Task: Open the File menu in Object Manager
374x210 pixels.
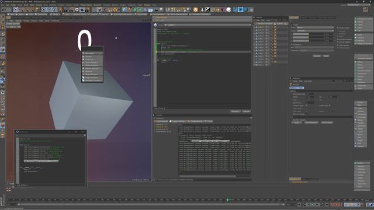Action: point(258,20)
